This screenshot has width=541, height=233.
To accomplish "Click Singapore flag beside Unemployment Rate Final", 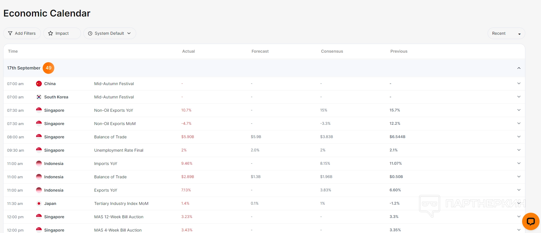I will point(39,150).
